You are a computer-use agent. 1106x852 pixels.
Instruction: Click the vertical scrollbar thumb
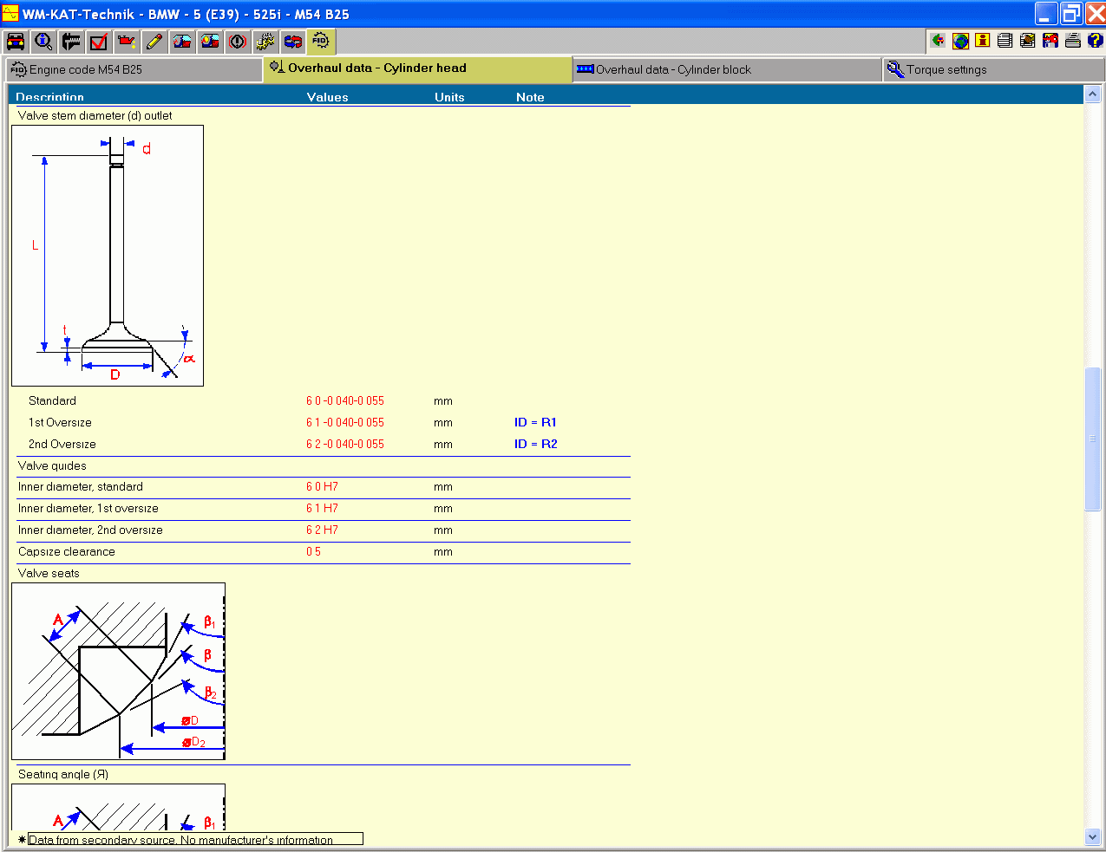pos(1093,439)
